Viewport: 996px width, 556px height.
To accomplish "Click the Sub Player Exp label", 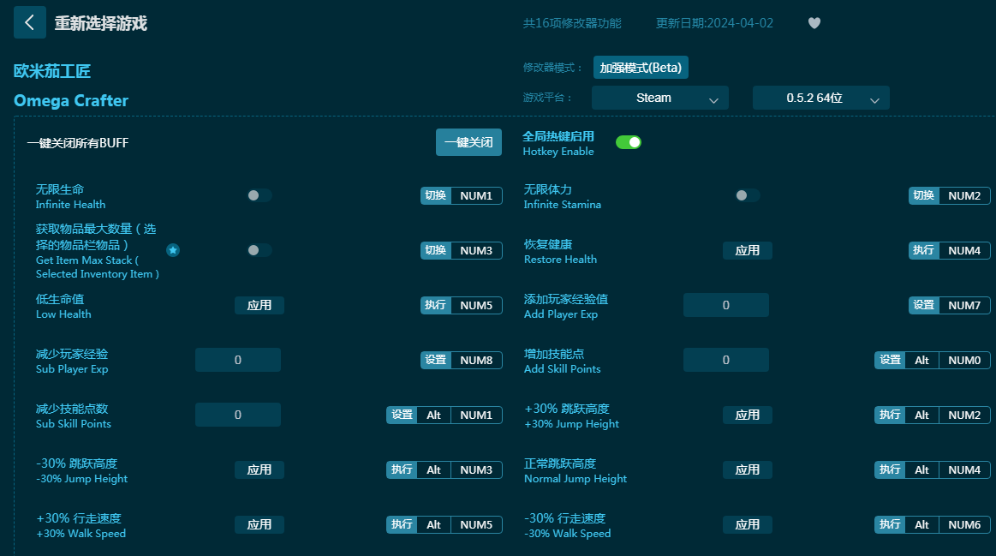I will (x=72, y=369).
